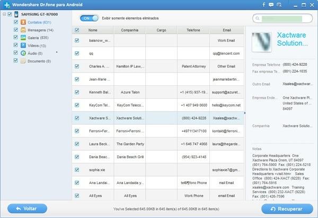Screen dimensions: 318x218
Task: Toggle the select-all checkbox in table header
Action: [77, 30]
